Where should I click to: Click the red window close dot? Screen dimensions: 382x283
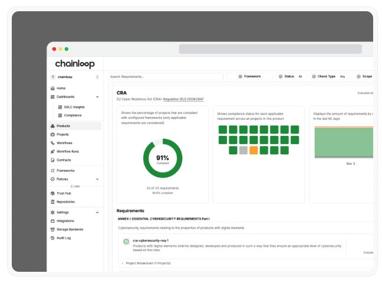pos(54,49)
